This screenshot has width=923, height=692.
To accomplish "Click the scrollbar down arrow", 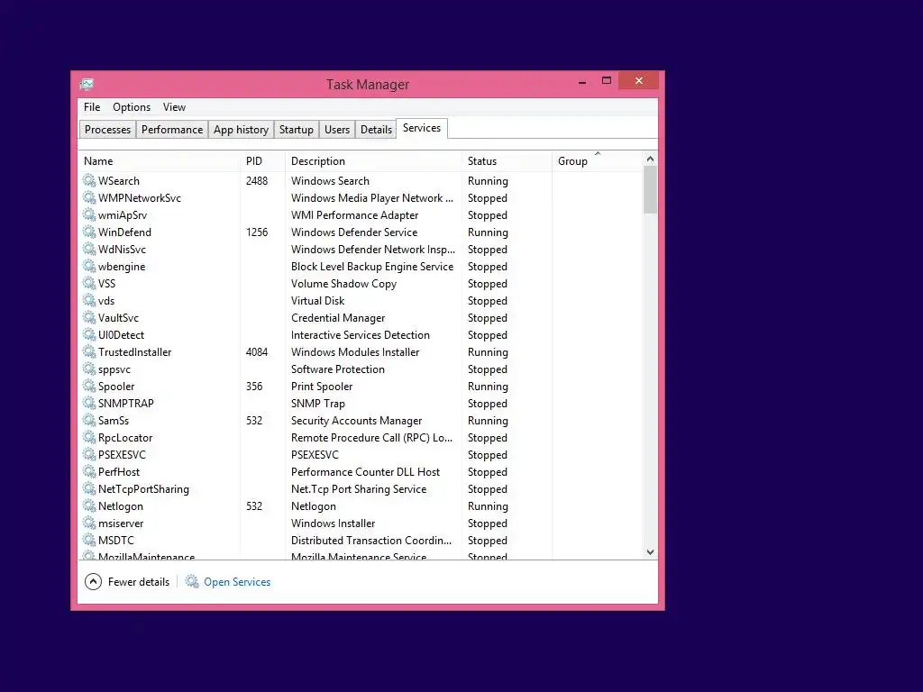I will click(x=650, y=552).
